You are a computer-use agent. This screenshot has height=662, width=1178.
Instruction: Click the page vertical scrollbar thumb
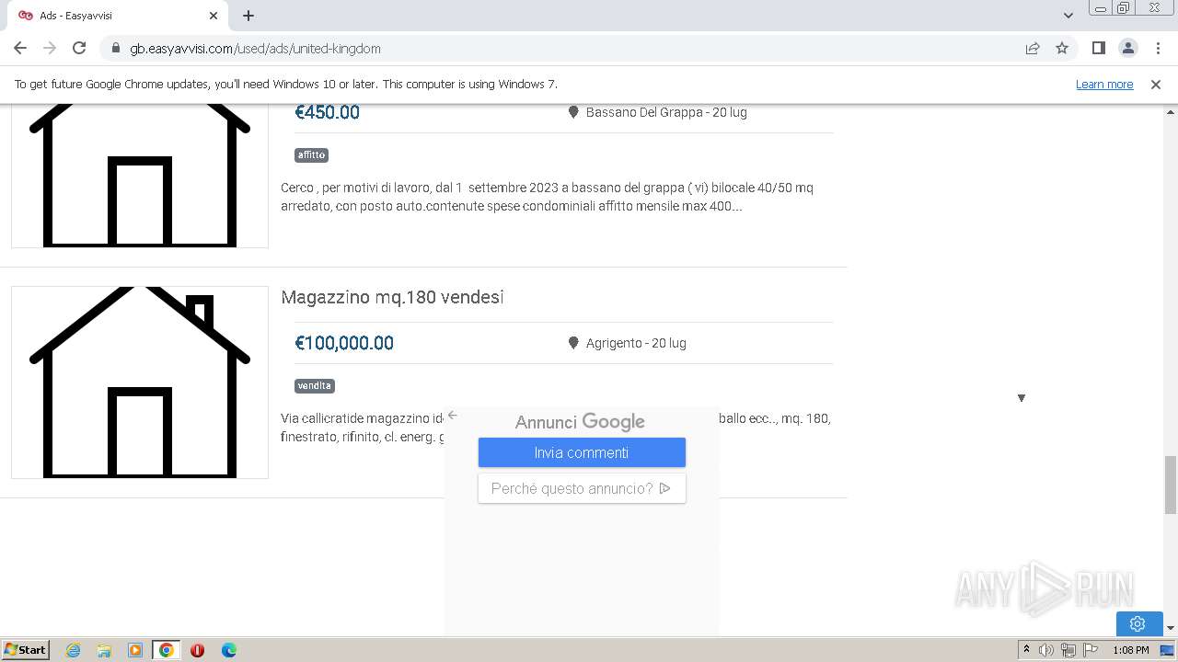1171,485
